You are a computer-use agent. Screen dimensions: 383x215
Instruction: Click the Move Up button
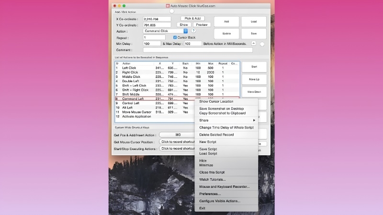(254, 79)
